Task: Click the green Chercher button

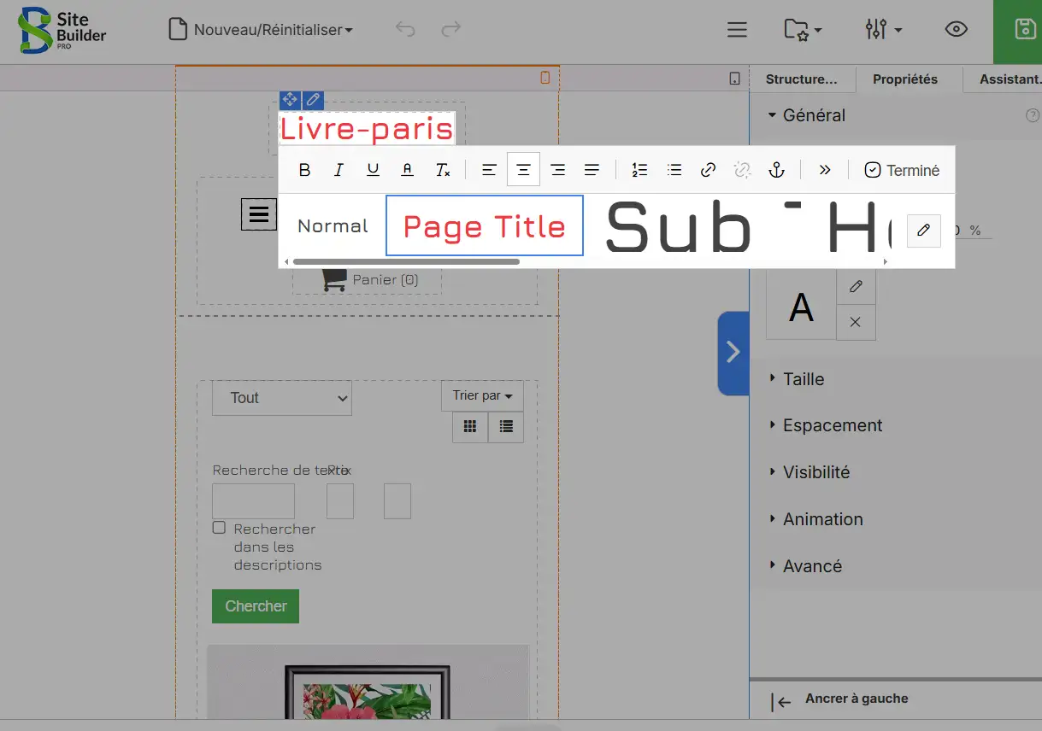Action: point(256,606)
